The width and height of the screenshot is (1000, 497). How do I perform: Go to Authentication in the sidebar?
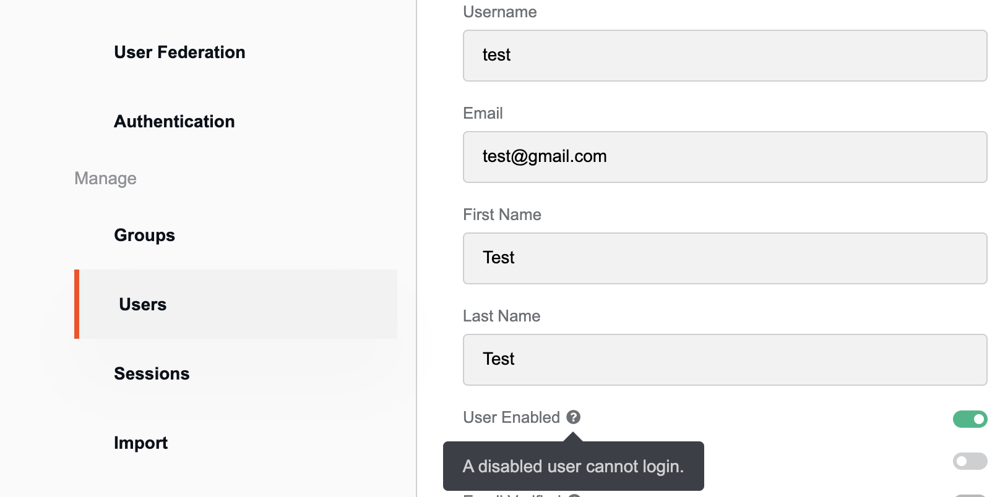(x=175, y=121)
